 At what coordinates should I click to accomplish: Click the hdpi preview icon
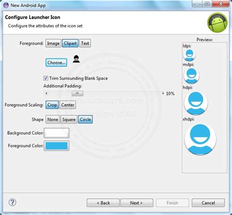click(196, 103)
